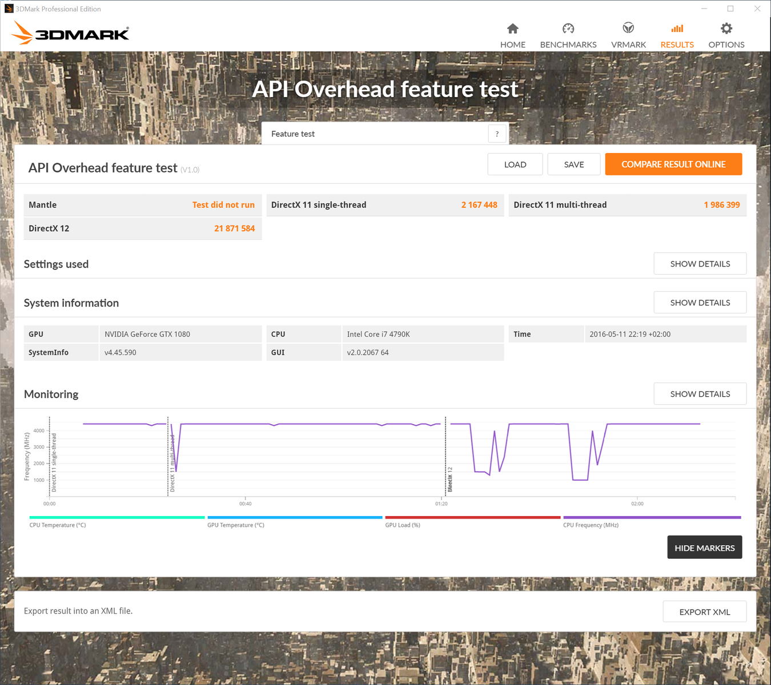Click GPU value NVIDIA GeForce GTX 1080
Viewport: 771px width, 685px height.
[x=147, y=334]
